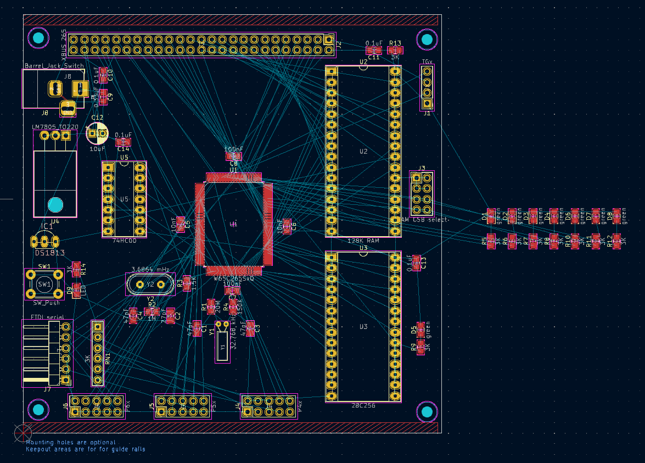This screenshot has width=645, height=463.
Task: Click the FTDI serial connector J7
Action: point(47,353)
